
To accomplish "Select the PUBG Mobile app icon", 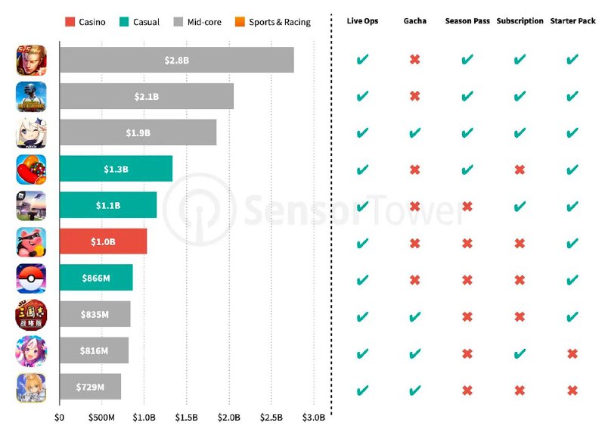I will (x=31, y=97).
